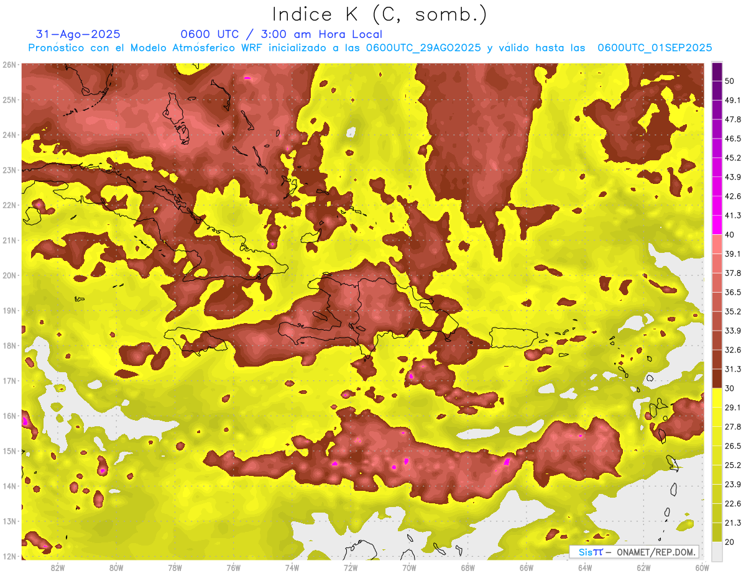Click the 82W longitude label
746x576 pixels.
pos(58,567)
